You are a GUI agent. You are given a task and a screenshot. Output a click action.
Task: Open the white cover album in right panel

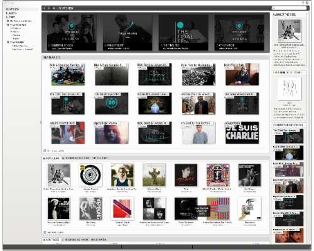(290, 88)
